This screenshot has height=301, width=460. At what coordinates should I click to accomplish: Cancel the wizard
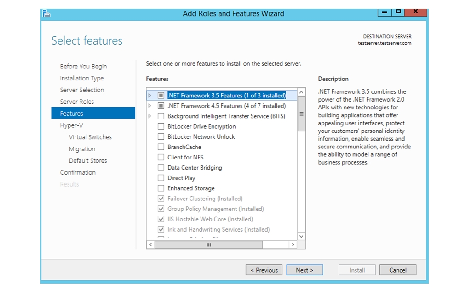pos(397,270)
